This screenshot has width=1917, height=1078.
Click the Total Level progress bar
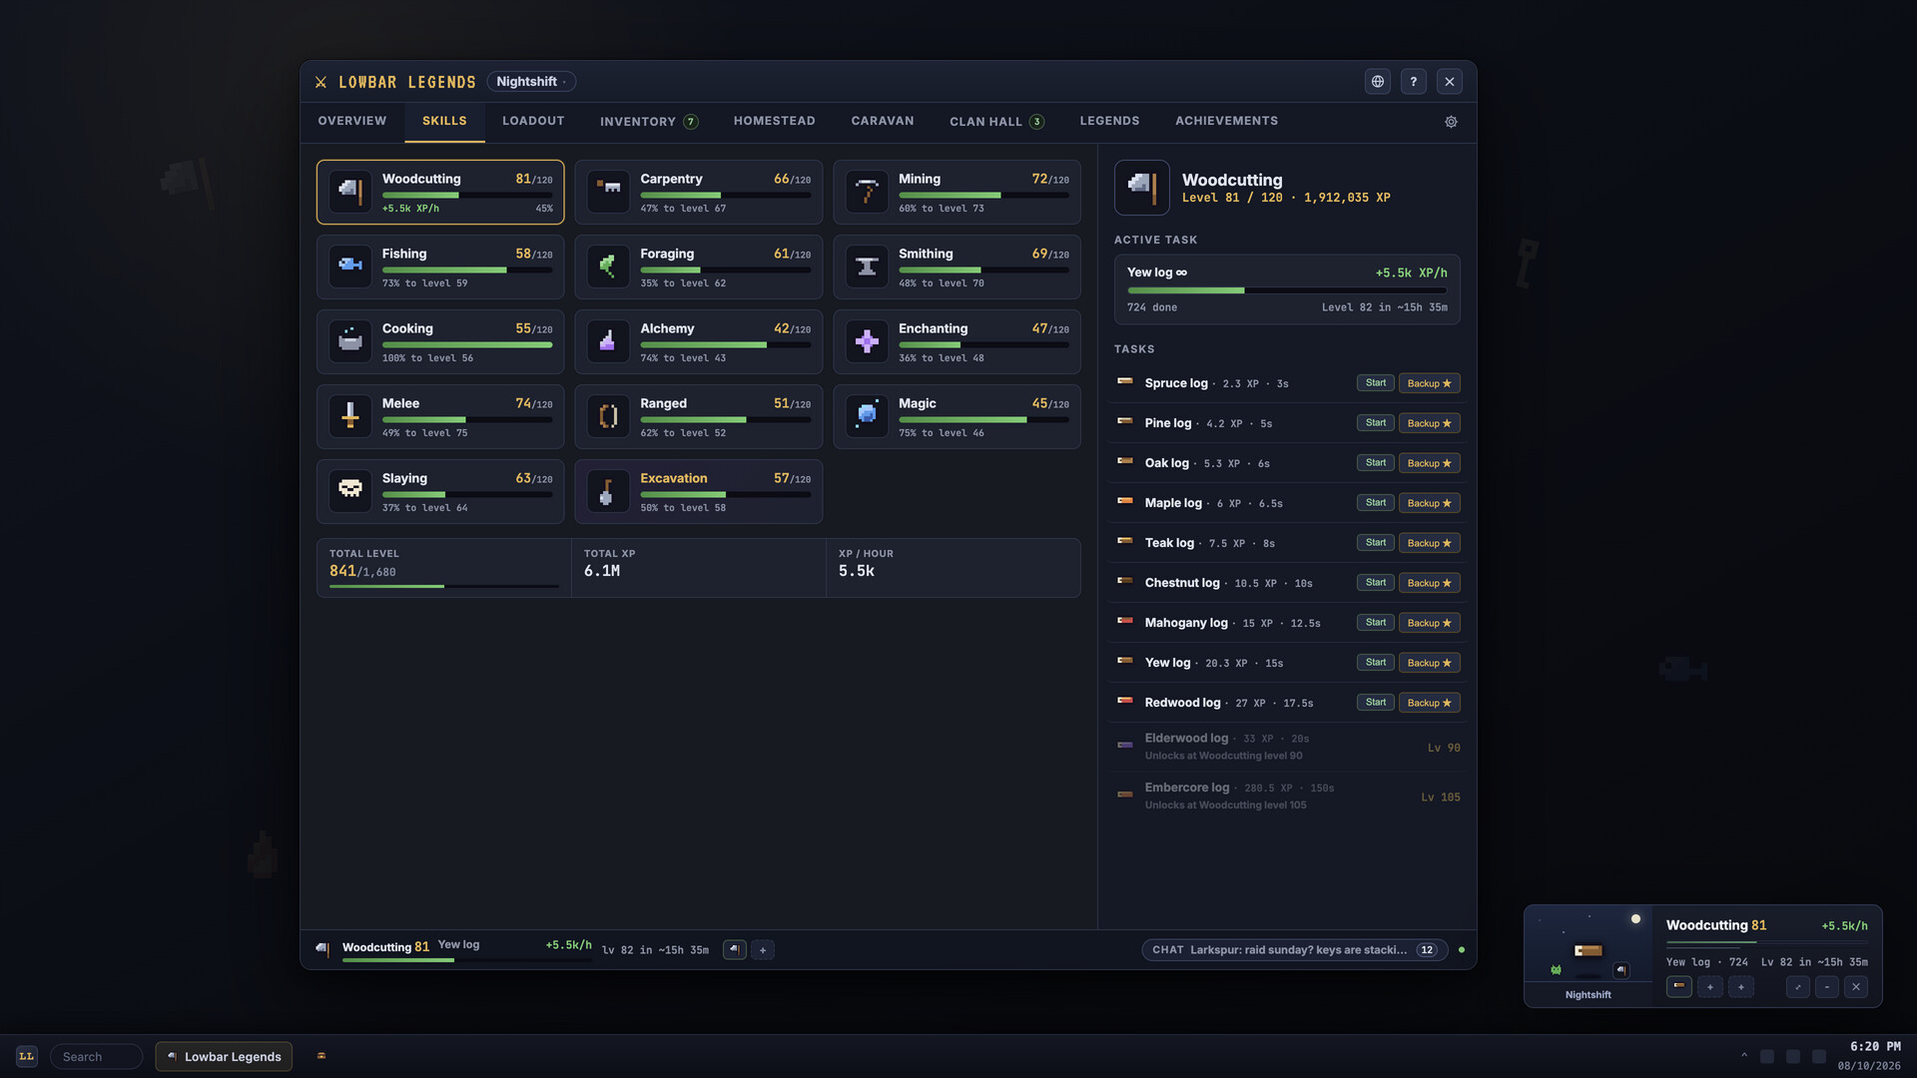[x=444, y=586]
